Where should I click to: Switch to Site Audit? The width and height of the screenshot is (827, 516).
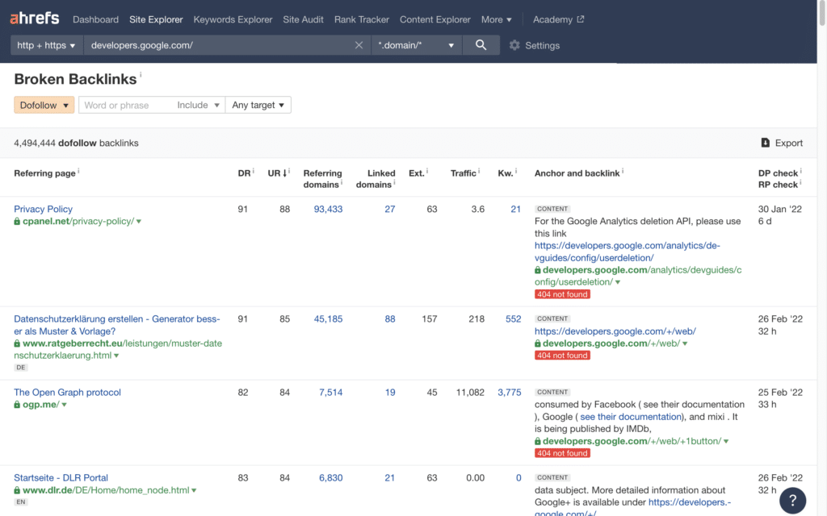click(303, 19)
